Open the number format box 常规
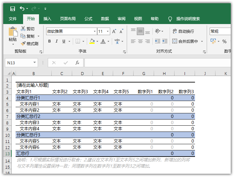 coord(220,31)
